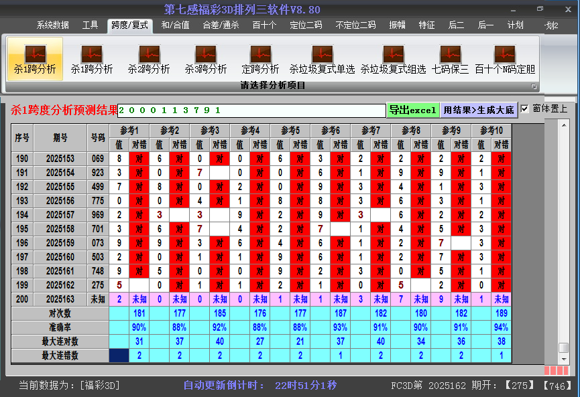The width and height of the screenshot is (580, 397).
Task: Select the 2025157 issue cell
Action: pyautogui.click(x=60, y=215)
